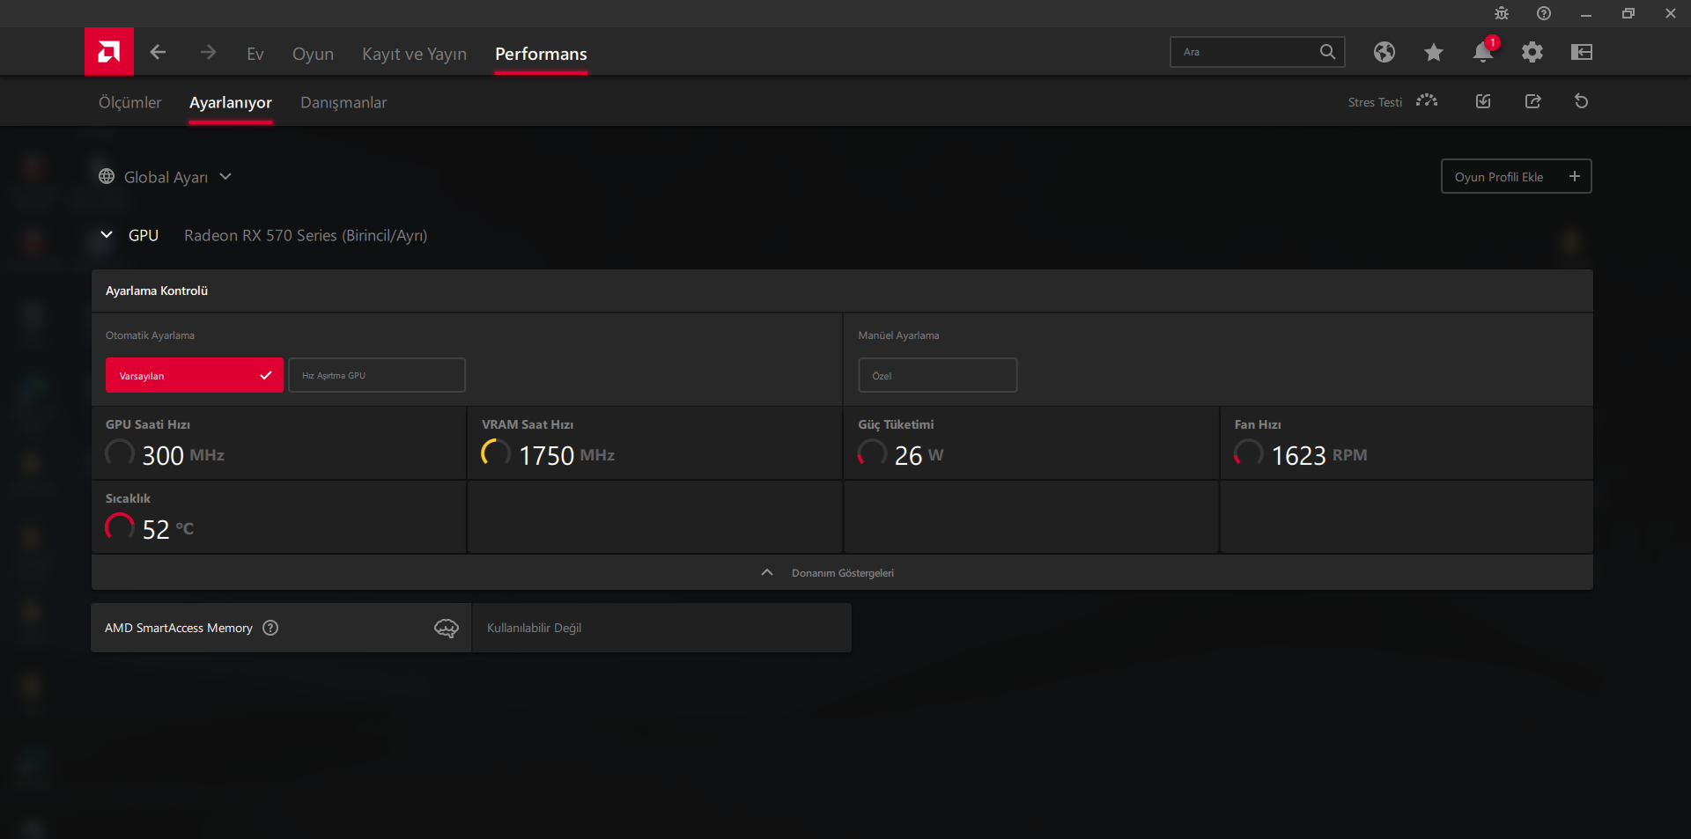Click the 52 °C temperature value
Image resolution: width=1691 pixels, height=839 pixels.
point(168,529)
